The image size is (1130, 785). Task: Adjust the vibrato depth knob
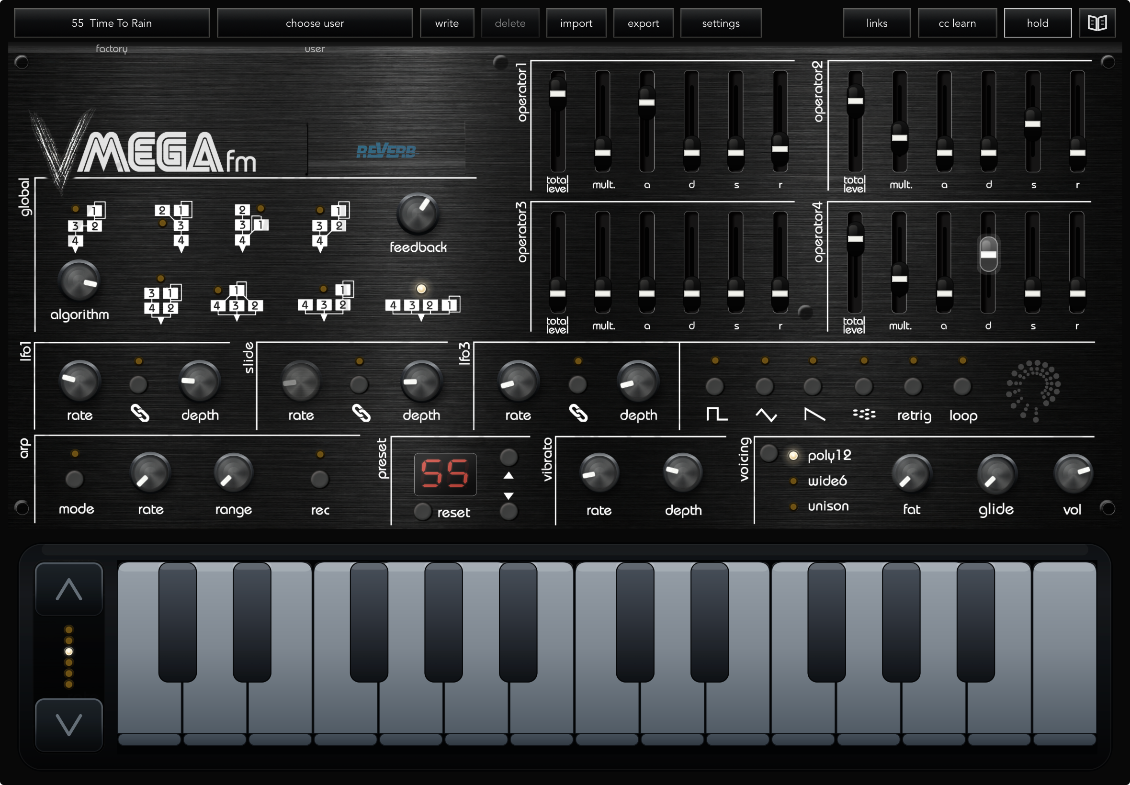click(x=683, y=472)
